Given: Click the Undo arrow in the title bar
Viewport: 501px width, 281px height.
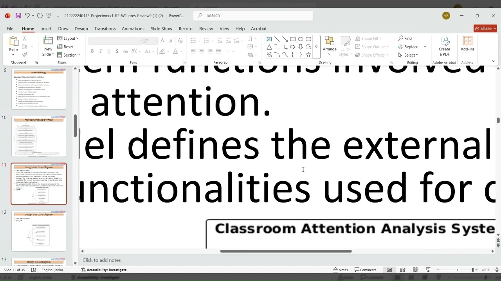Looking at the screenshot, I should click(x=27, y=16).
